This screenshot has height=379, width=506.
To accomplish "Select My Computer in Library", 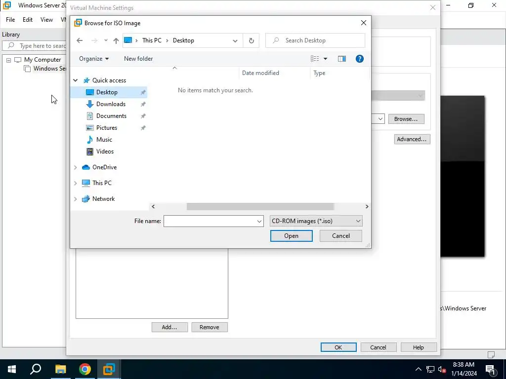I will pyautogui.click(x=42, y=60).
